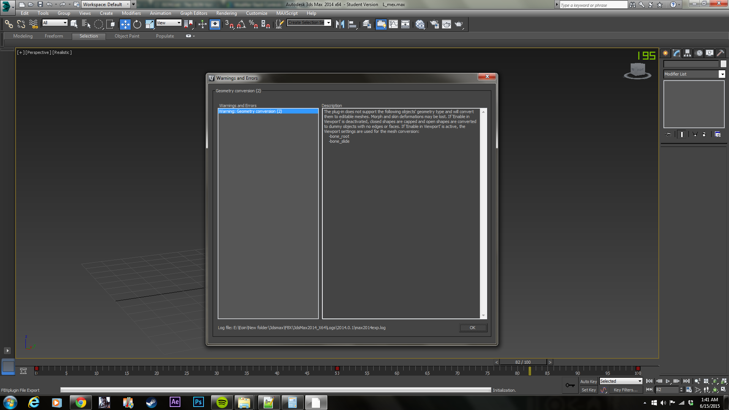Screen dimensions: 729x410
Task: Click the Mirror tool icon
Action: tap(340, 24)
